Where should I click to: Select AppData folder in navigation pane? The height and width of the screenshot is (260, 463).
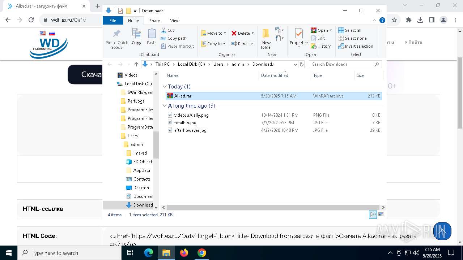point(138,170)
